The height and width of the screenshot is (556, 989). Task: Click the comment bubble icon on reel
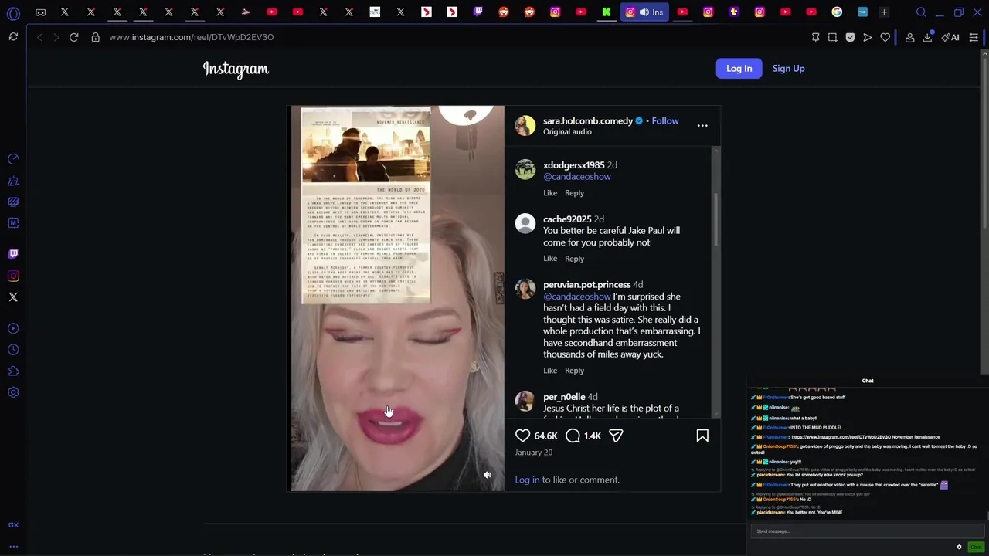tap(573, 436)
